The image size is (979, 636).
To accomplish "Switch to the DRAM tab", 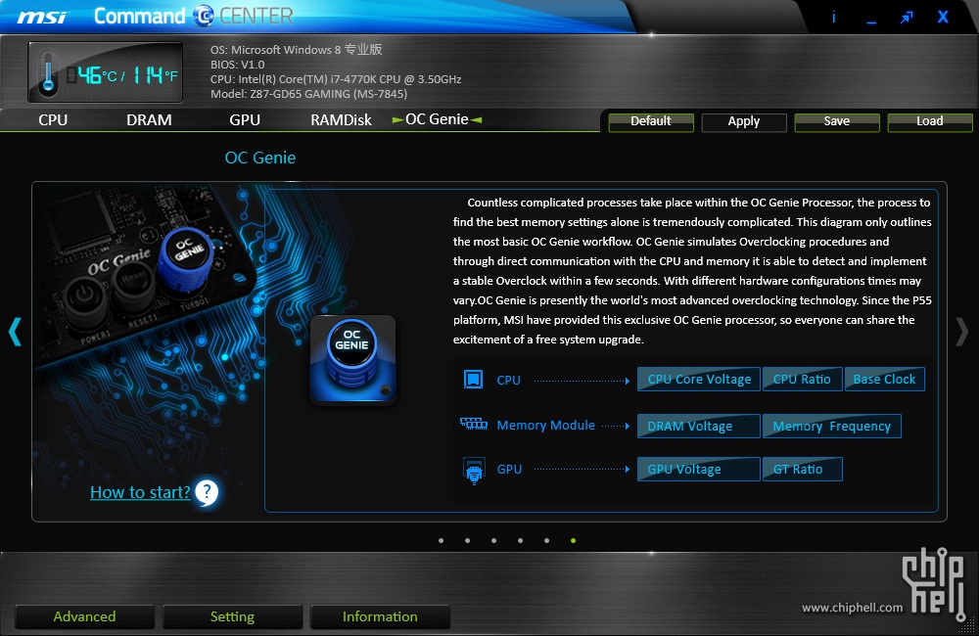I will (149, 119).
